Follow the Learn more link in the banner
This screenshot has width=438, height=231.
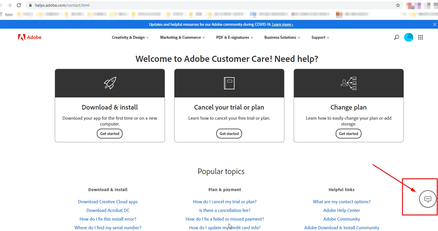[x=283, y=25]
